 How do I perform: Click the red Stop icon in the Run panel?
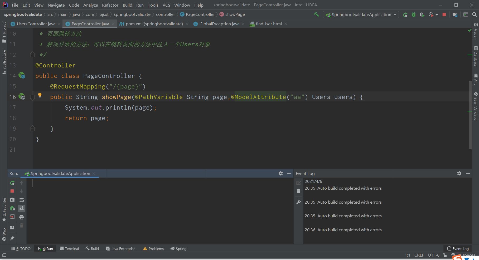[12, 191]
